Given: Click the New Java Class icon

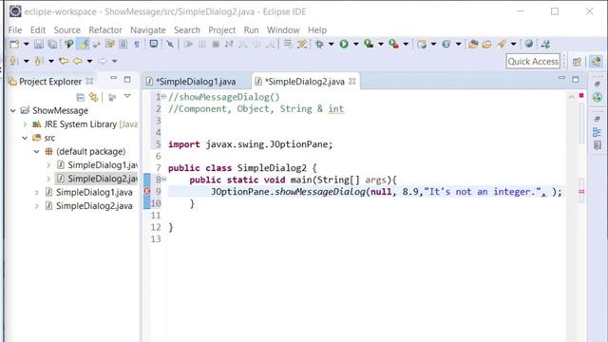Looking at the screenshot, I should [x=446, y=45].
